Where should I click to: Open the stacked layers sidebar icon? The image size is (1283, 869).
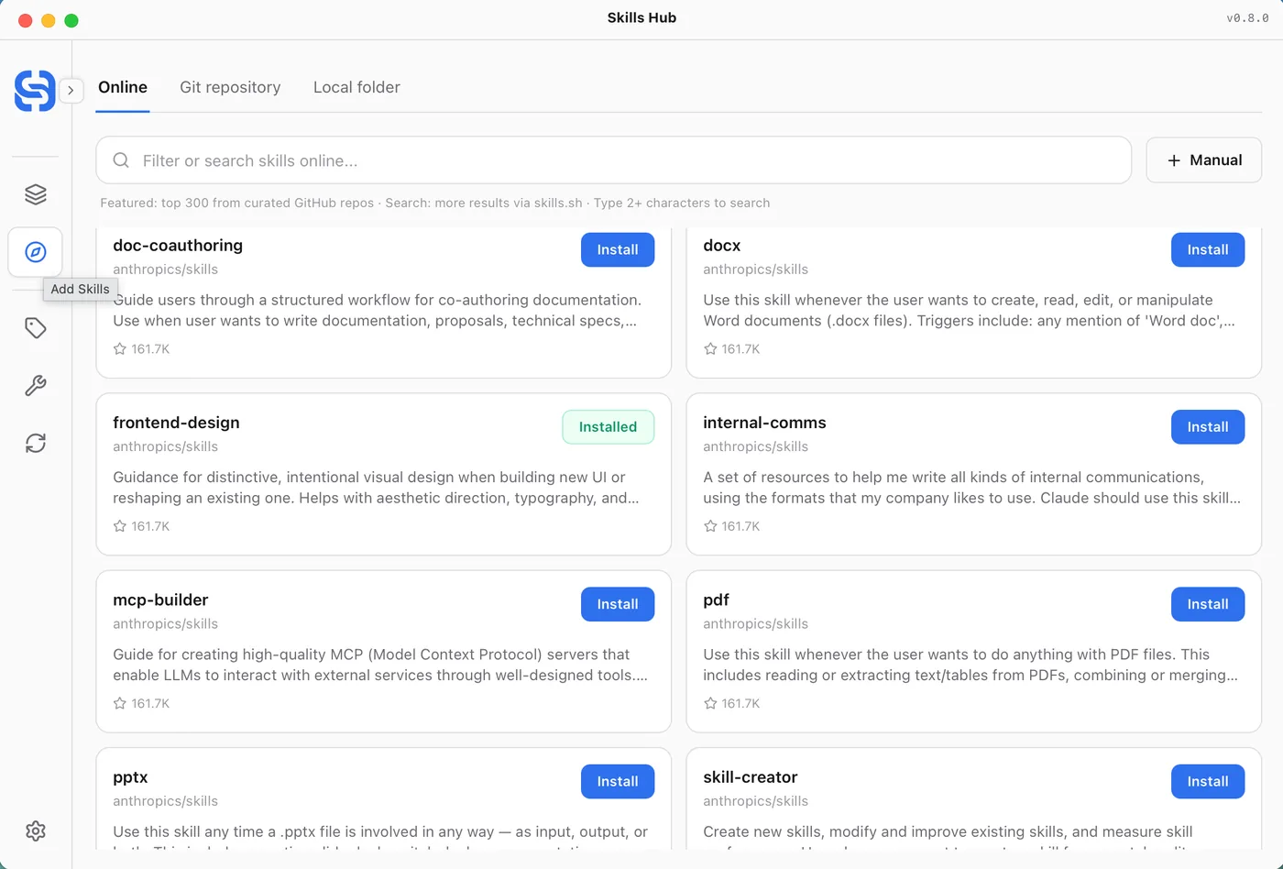point(36,194)
